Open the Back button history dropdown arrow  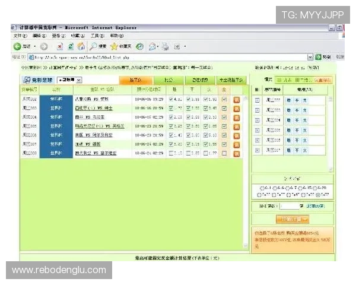pyautogui.click(x=35, y=46)
